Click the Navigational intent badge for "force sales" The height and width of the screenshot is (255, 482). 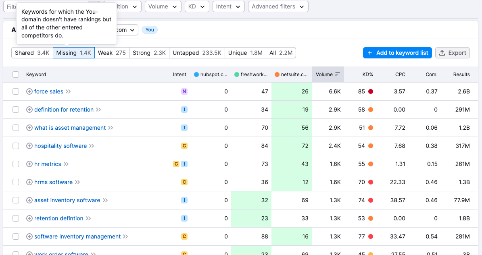(184, 91)
